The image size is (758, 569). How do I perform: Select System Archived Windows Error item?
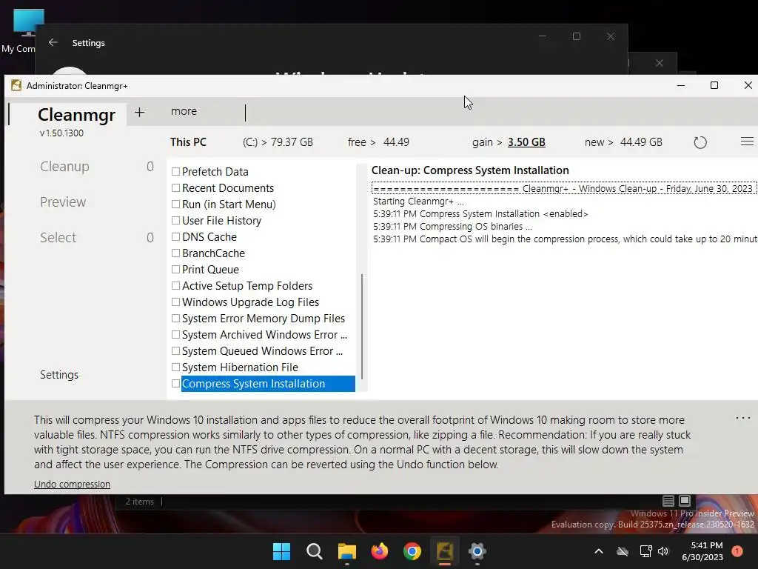point(264,335)
